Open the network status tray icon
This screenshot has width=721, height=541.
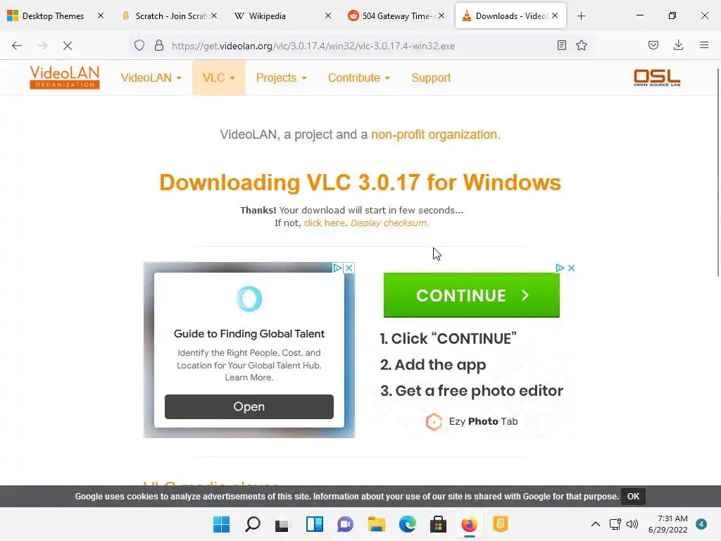(x=615, y=524)
